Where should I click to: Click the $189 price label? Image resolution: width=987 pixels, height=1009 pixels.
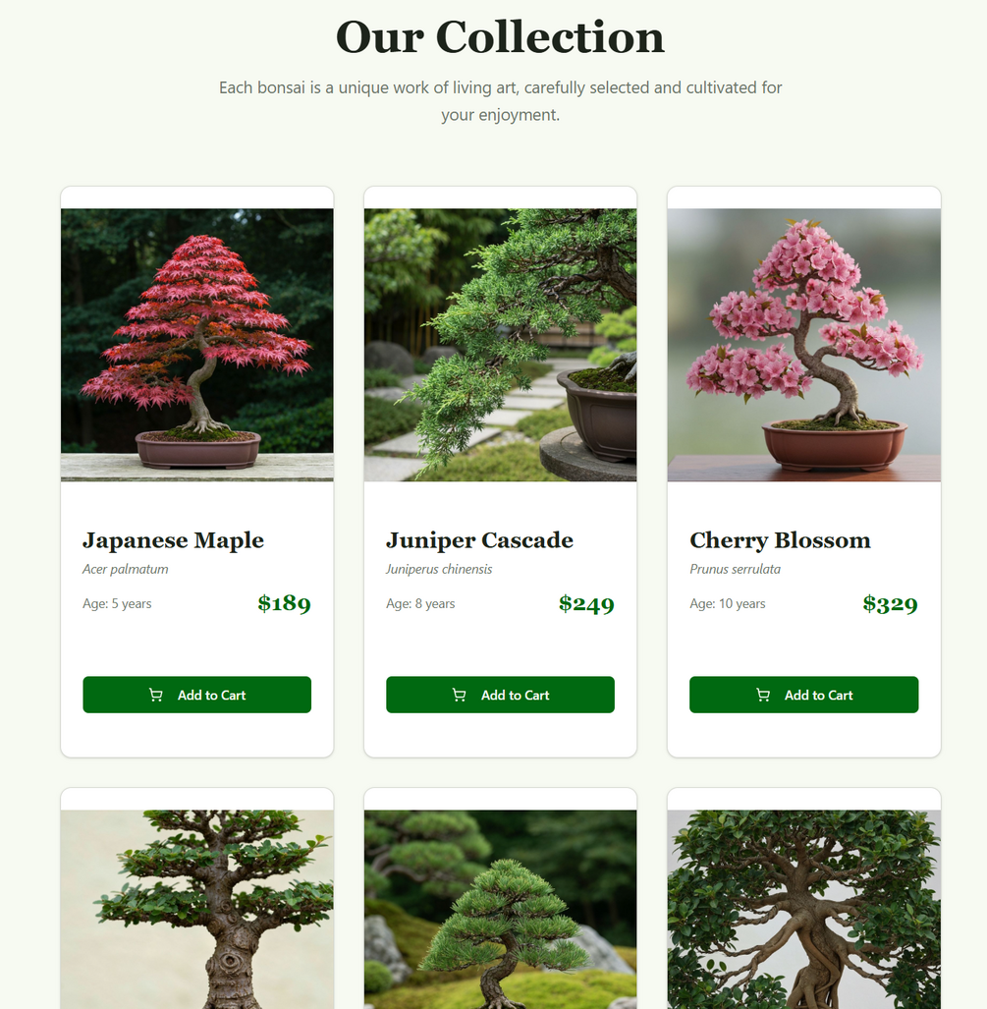click(285, 603)
